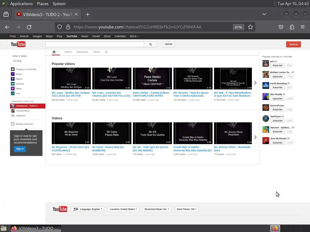310x232 pixels.
Task: Open the Location: United States dropdown
Action: pos(124,209)
